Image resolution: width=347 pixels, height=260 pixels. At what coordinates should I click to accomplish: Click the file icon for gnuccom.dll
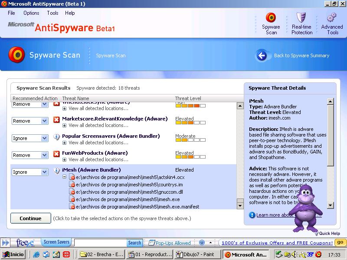[72, 192]
